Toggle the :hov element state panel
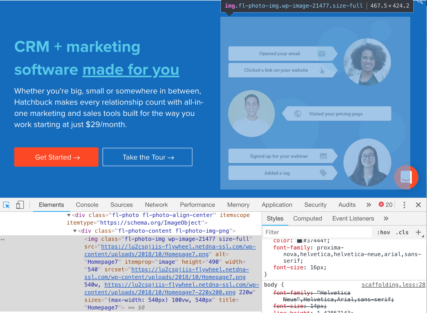427x313 pixels. click(383, 232)
